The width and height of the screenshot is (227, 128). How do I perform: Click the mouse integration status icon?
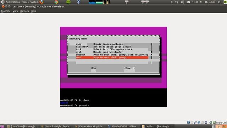(211, 122)
